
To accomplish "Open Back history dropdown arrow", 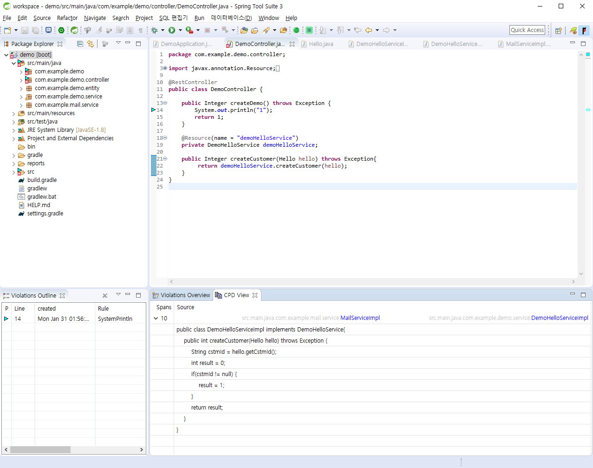I will click(377, 30).
